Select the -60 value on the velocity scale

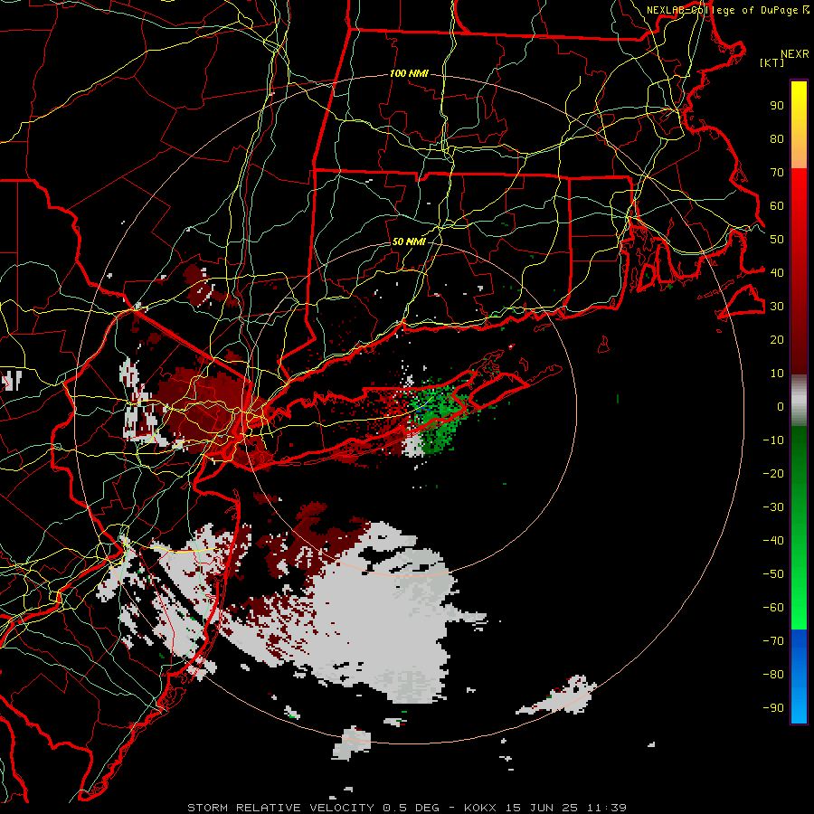click(773, 608)
